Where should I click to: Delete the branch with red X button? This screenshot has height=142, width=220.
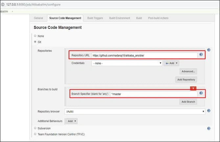[x=193, y=88]
